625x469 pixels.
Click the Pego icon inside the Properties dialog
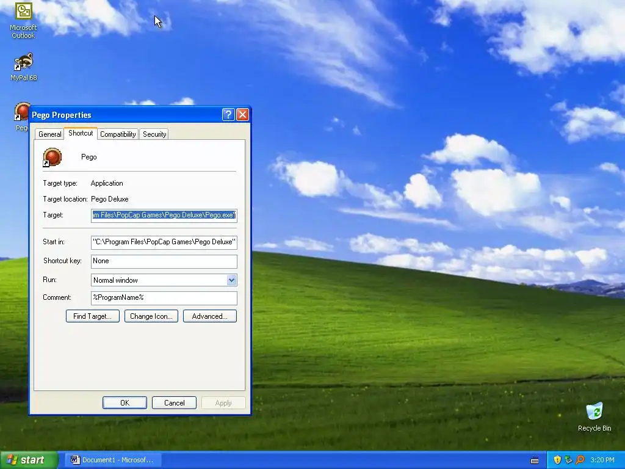[x=52, y=157]
